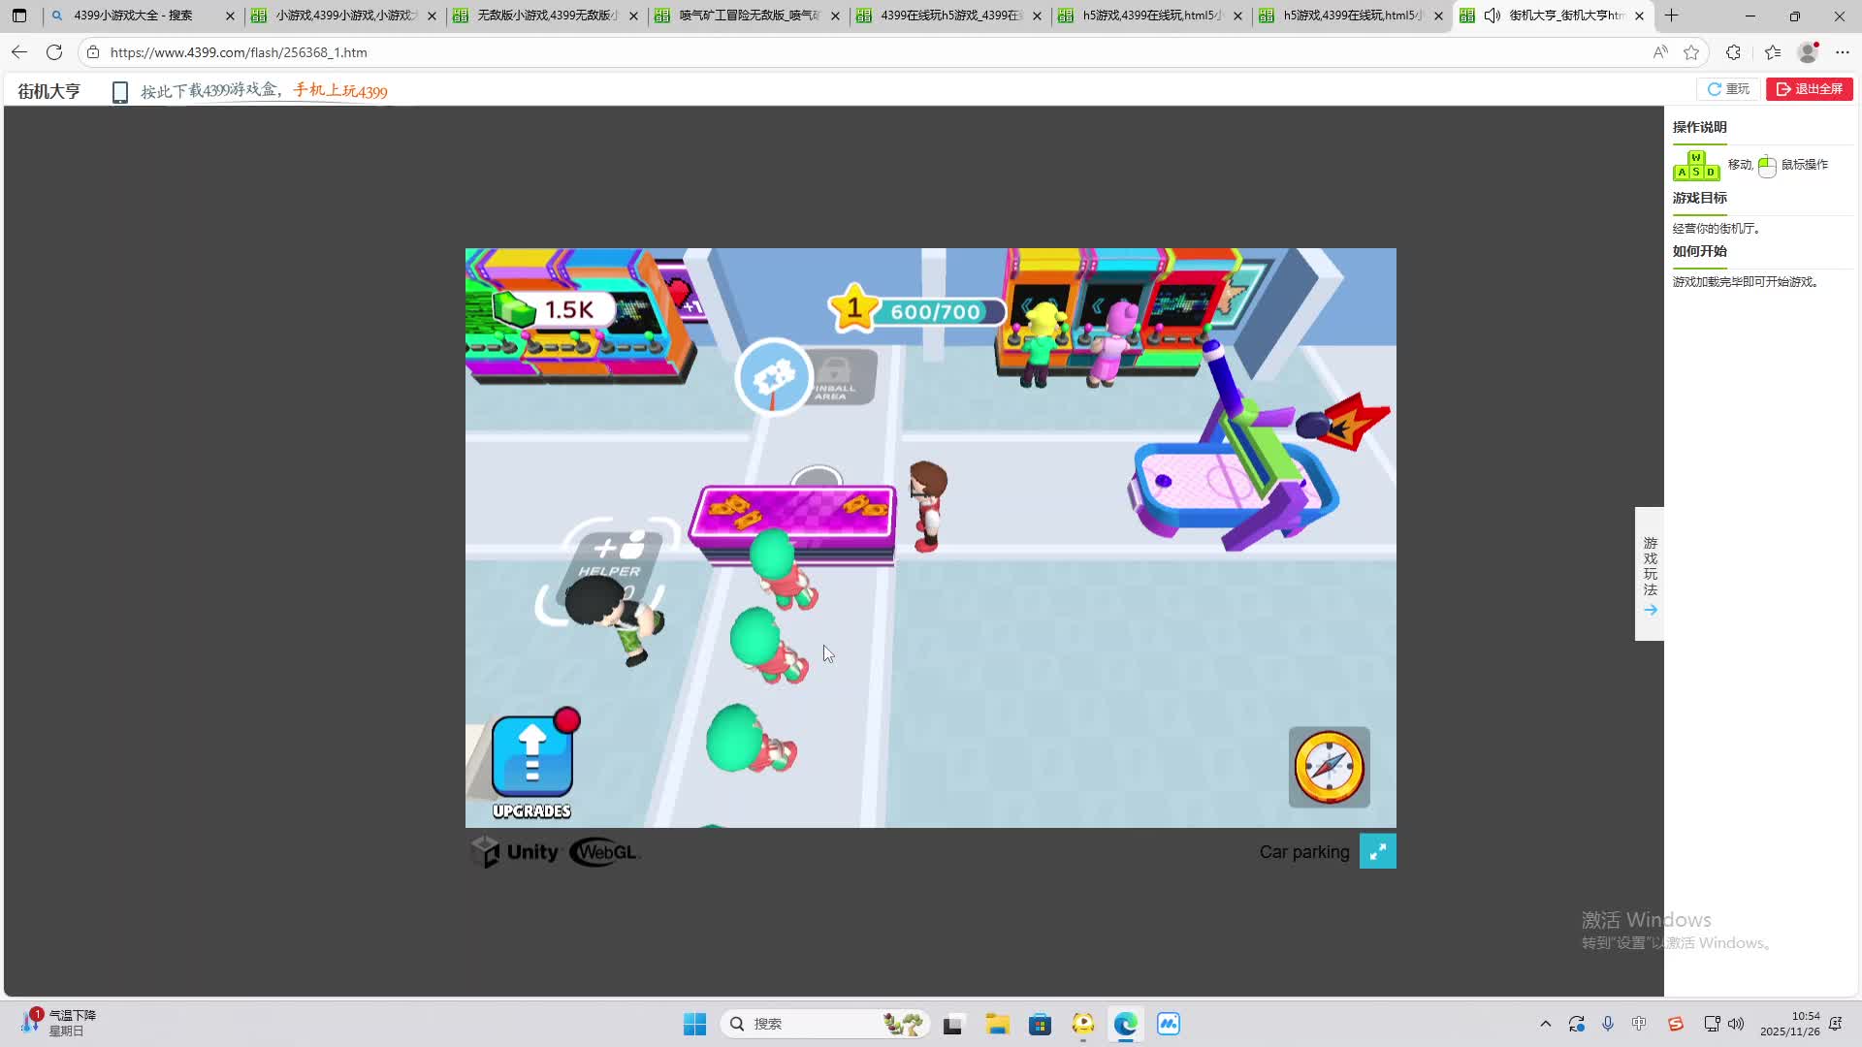The image size is (1862, 1047).
Task: Expand the 游戏玩法 side panel arrow
Action: click(x=1650, y=610)
